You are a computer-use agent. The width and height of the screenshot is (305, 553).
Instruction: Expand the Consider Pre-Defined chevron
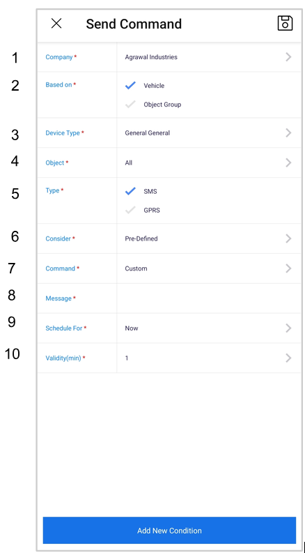pyautogui.click(x=288, y=238)
